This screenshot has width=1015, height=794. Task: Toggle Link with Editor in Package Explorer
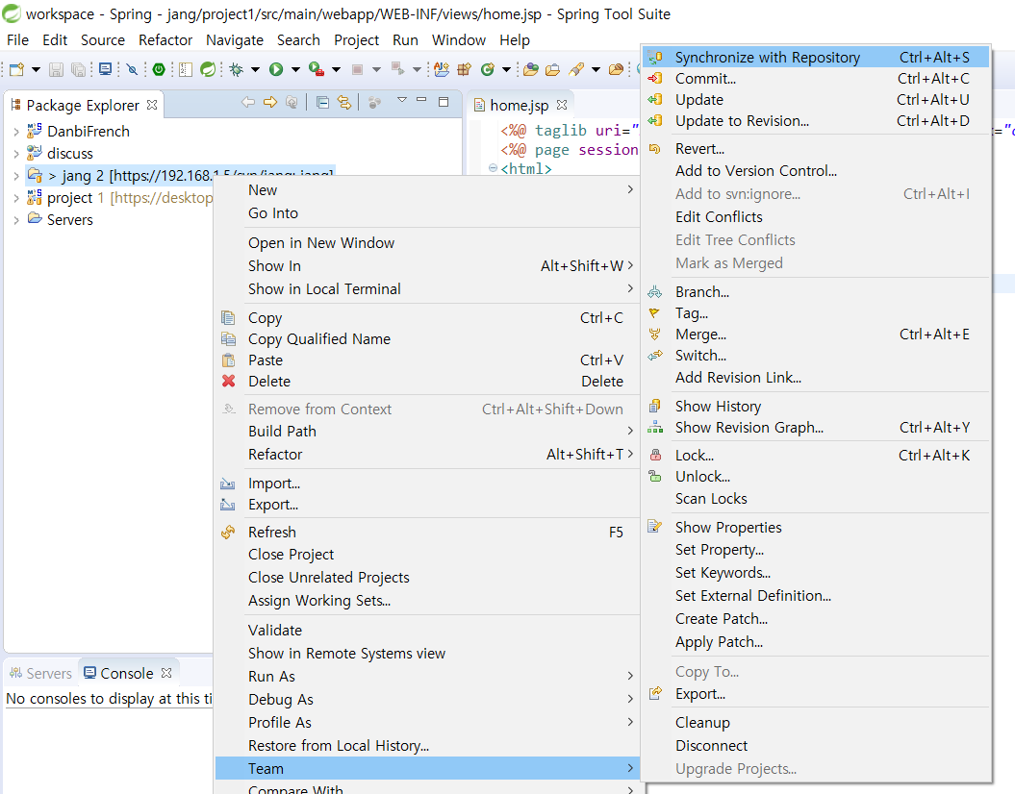344,102
